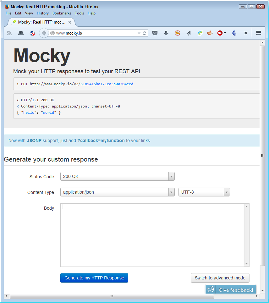Click Switch to advanced mode
The image size is (269, 303).
pos(220,278)
